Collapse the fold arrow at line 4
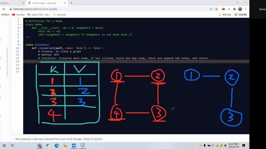266x149 pixels. [21, 28]
